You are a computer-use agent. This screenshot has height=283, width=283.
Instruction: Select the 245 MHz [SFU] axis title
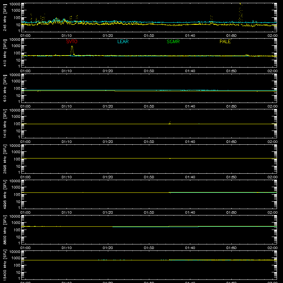[x=5, y=17]
